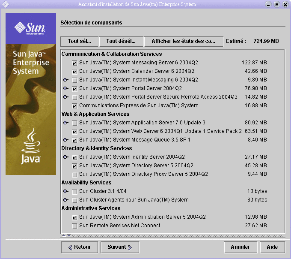The width and height of the screenshot is (291, 259).
Task: Select Web & Application Services heading
Action: 95,114
